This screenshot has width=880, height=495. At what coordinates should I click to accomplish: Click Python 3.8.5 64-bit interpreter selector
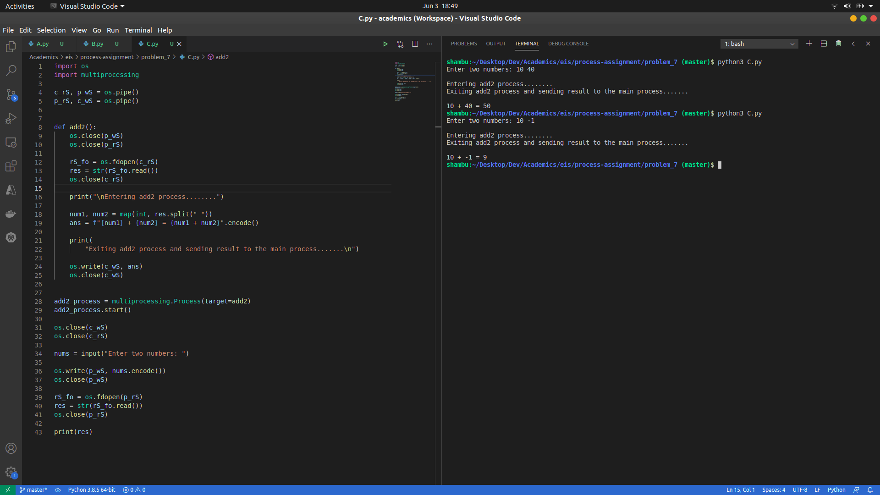click(x=92, y=489)
